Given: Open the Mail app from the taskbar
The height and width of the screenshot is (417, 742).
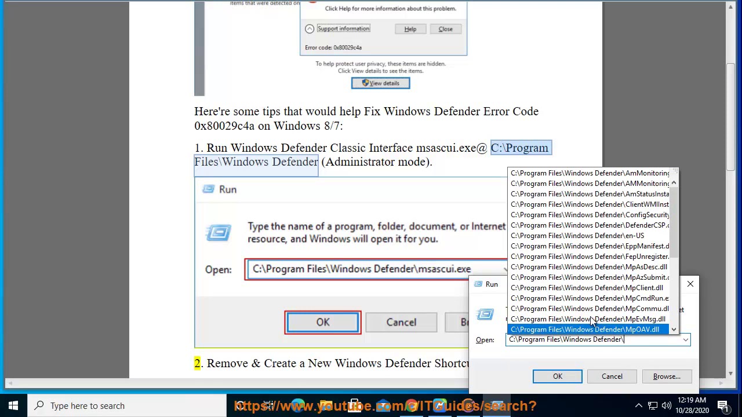Looking at the screenshot, I should tap(383, 405).
